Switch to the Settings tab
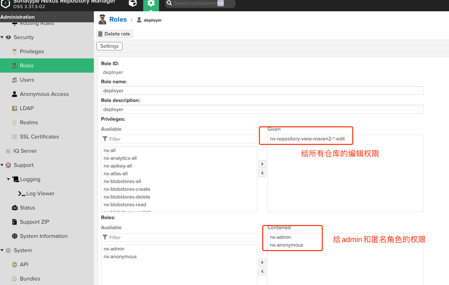Image resolution: width=449 pixels, height=285 pixels. 109,46
